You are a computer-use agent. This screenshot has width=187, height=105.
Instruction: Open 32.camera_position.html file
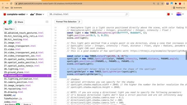point(18,82)
